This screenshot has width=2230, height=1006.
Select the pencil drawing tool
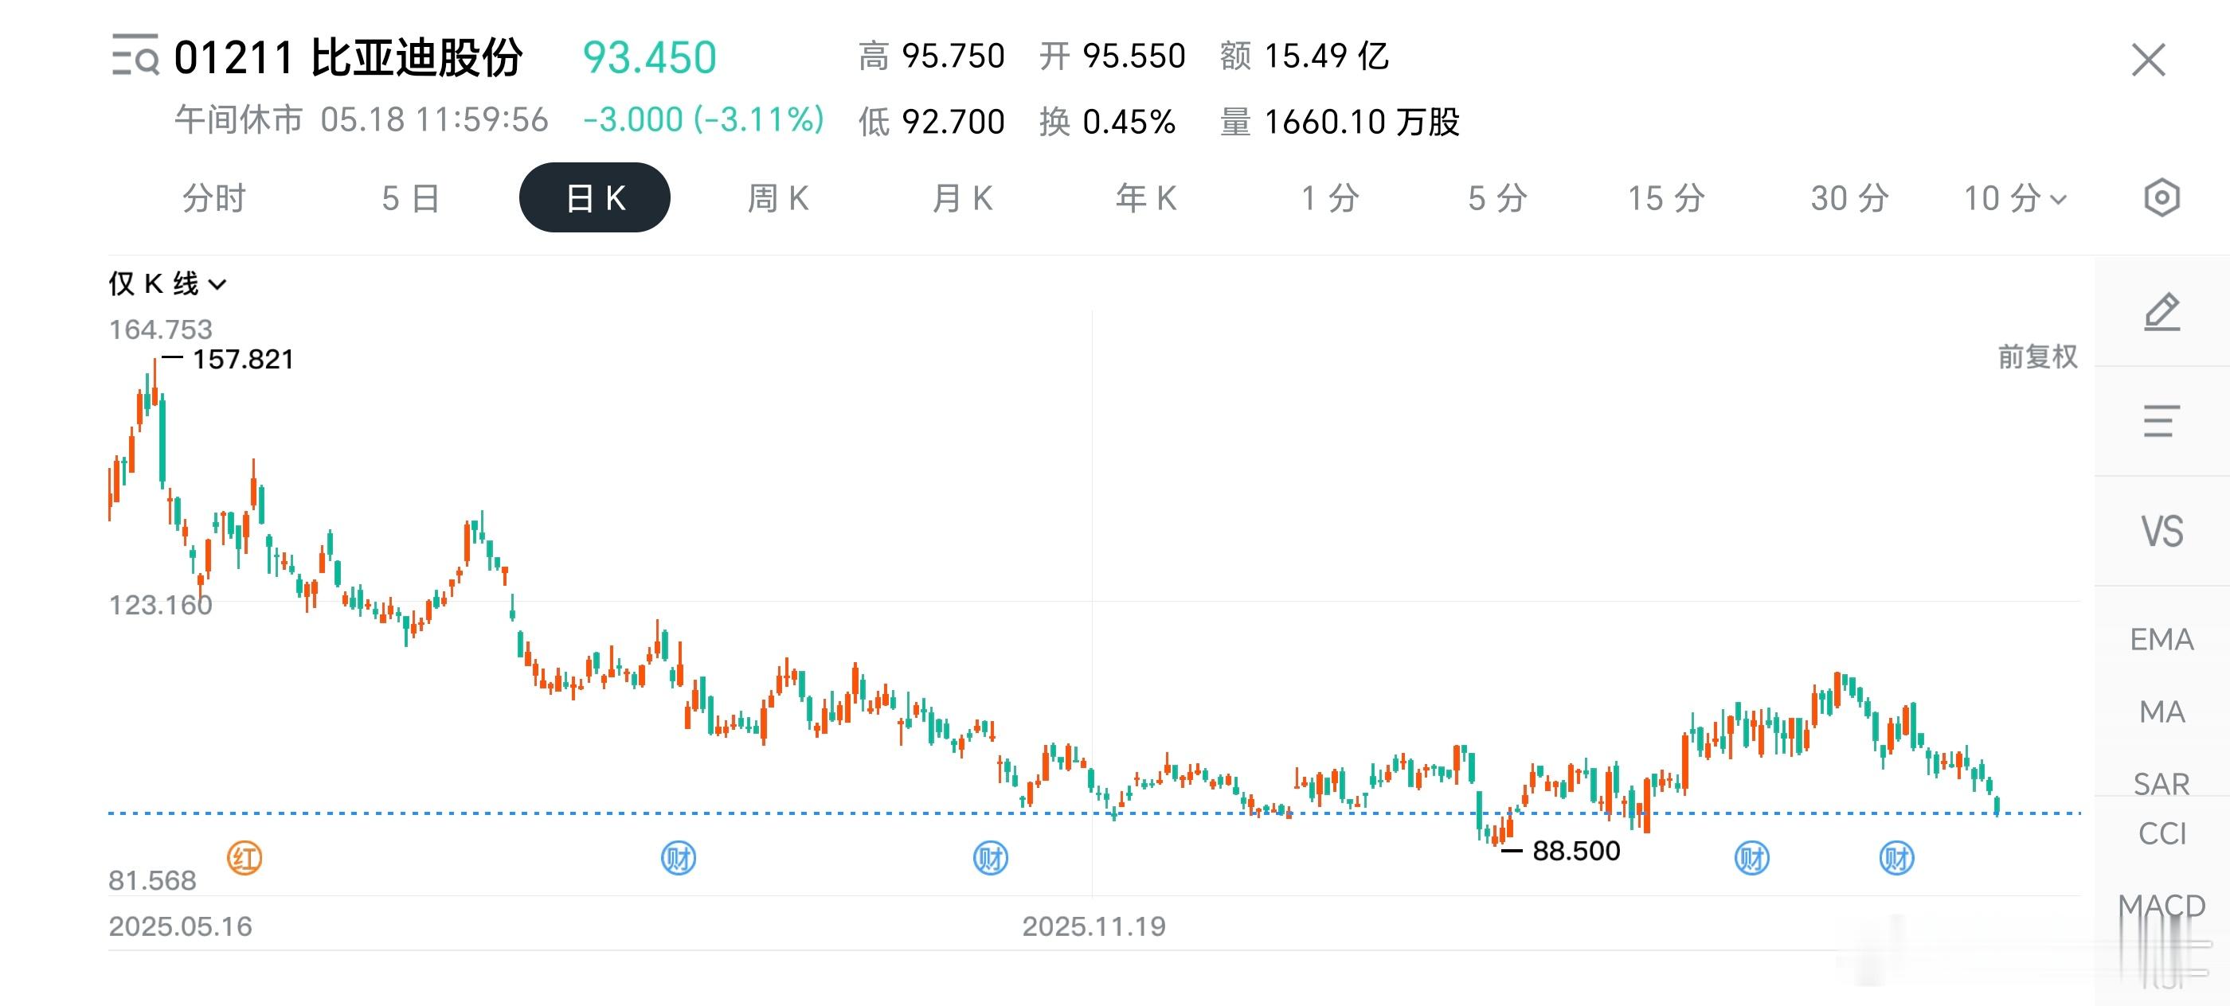tap(2161, 312)
